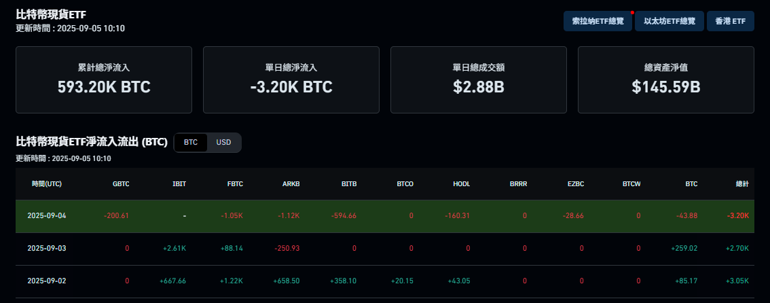Click the red notification dot on 索拉纳ETF總覽
The image size is (770, 303).
coord(632,12)
